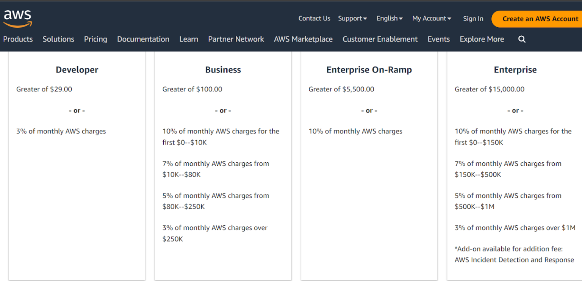Click the AWS logo in the navigation bar
This screenshot has width=582, height=281.
(17, 17)
